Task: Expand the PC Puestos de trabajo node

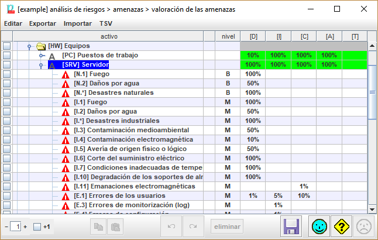Action: point(41,56)
